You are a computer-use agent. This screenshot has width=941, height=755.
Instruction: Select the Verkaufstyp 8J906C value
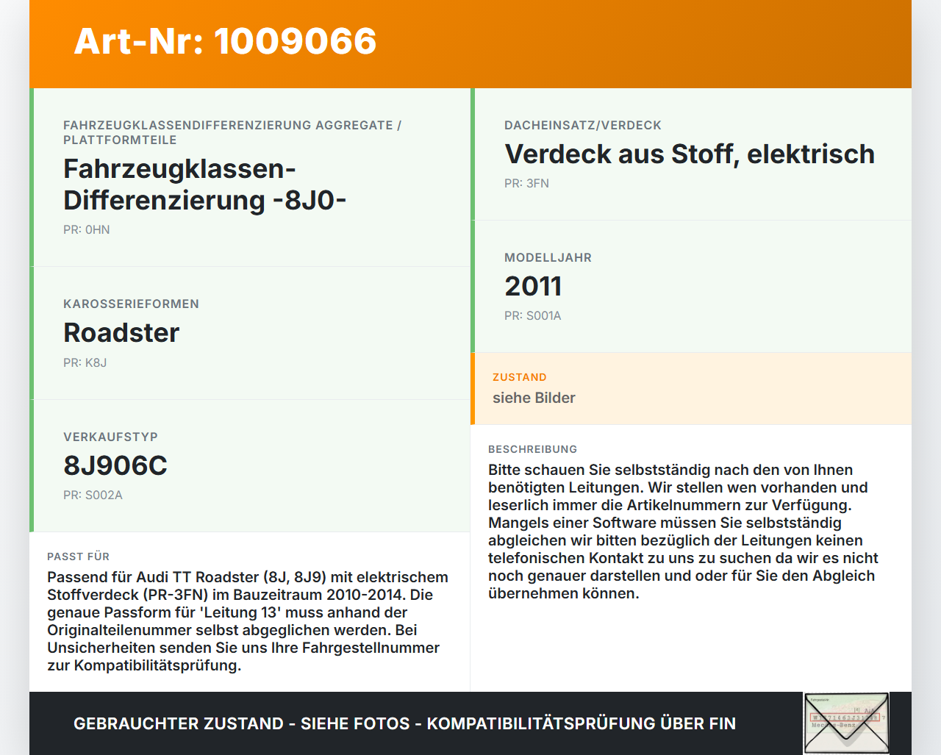pyautogui.click(x=115, y=466)
